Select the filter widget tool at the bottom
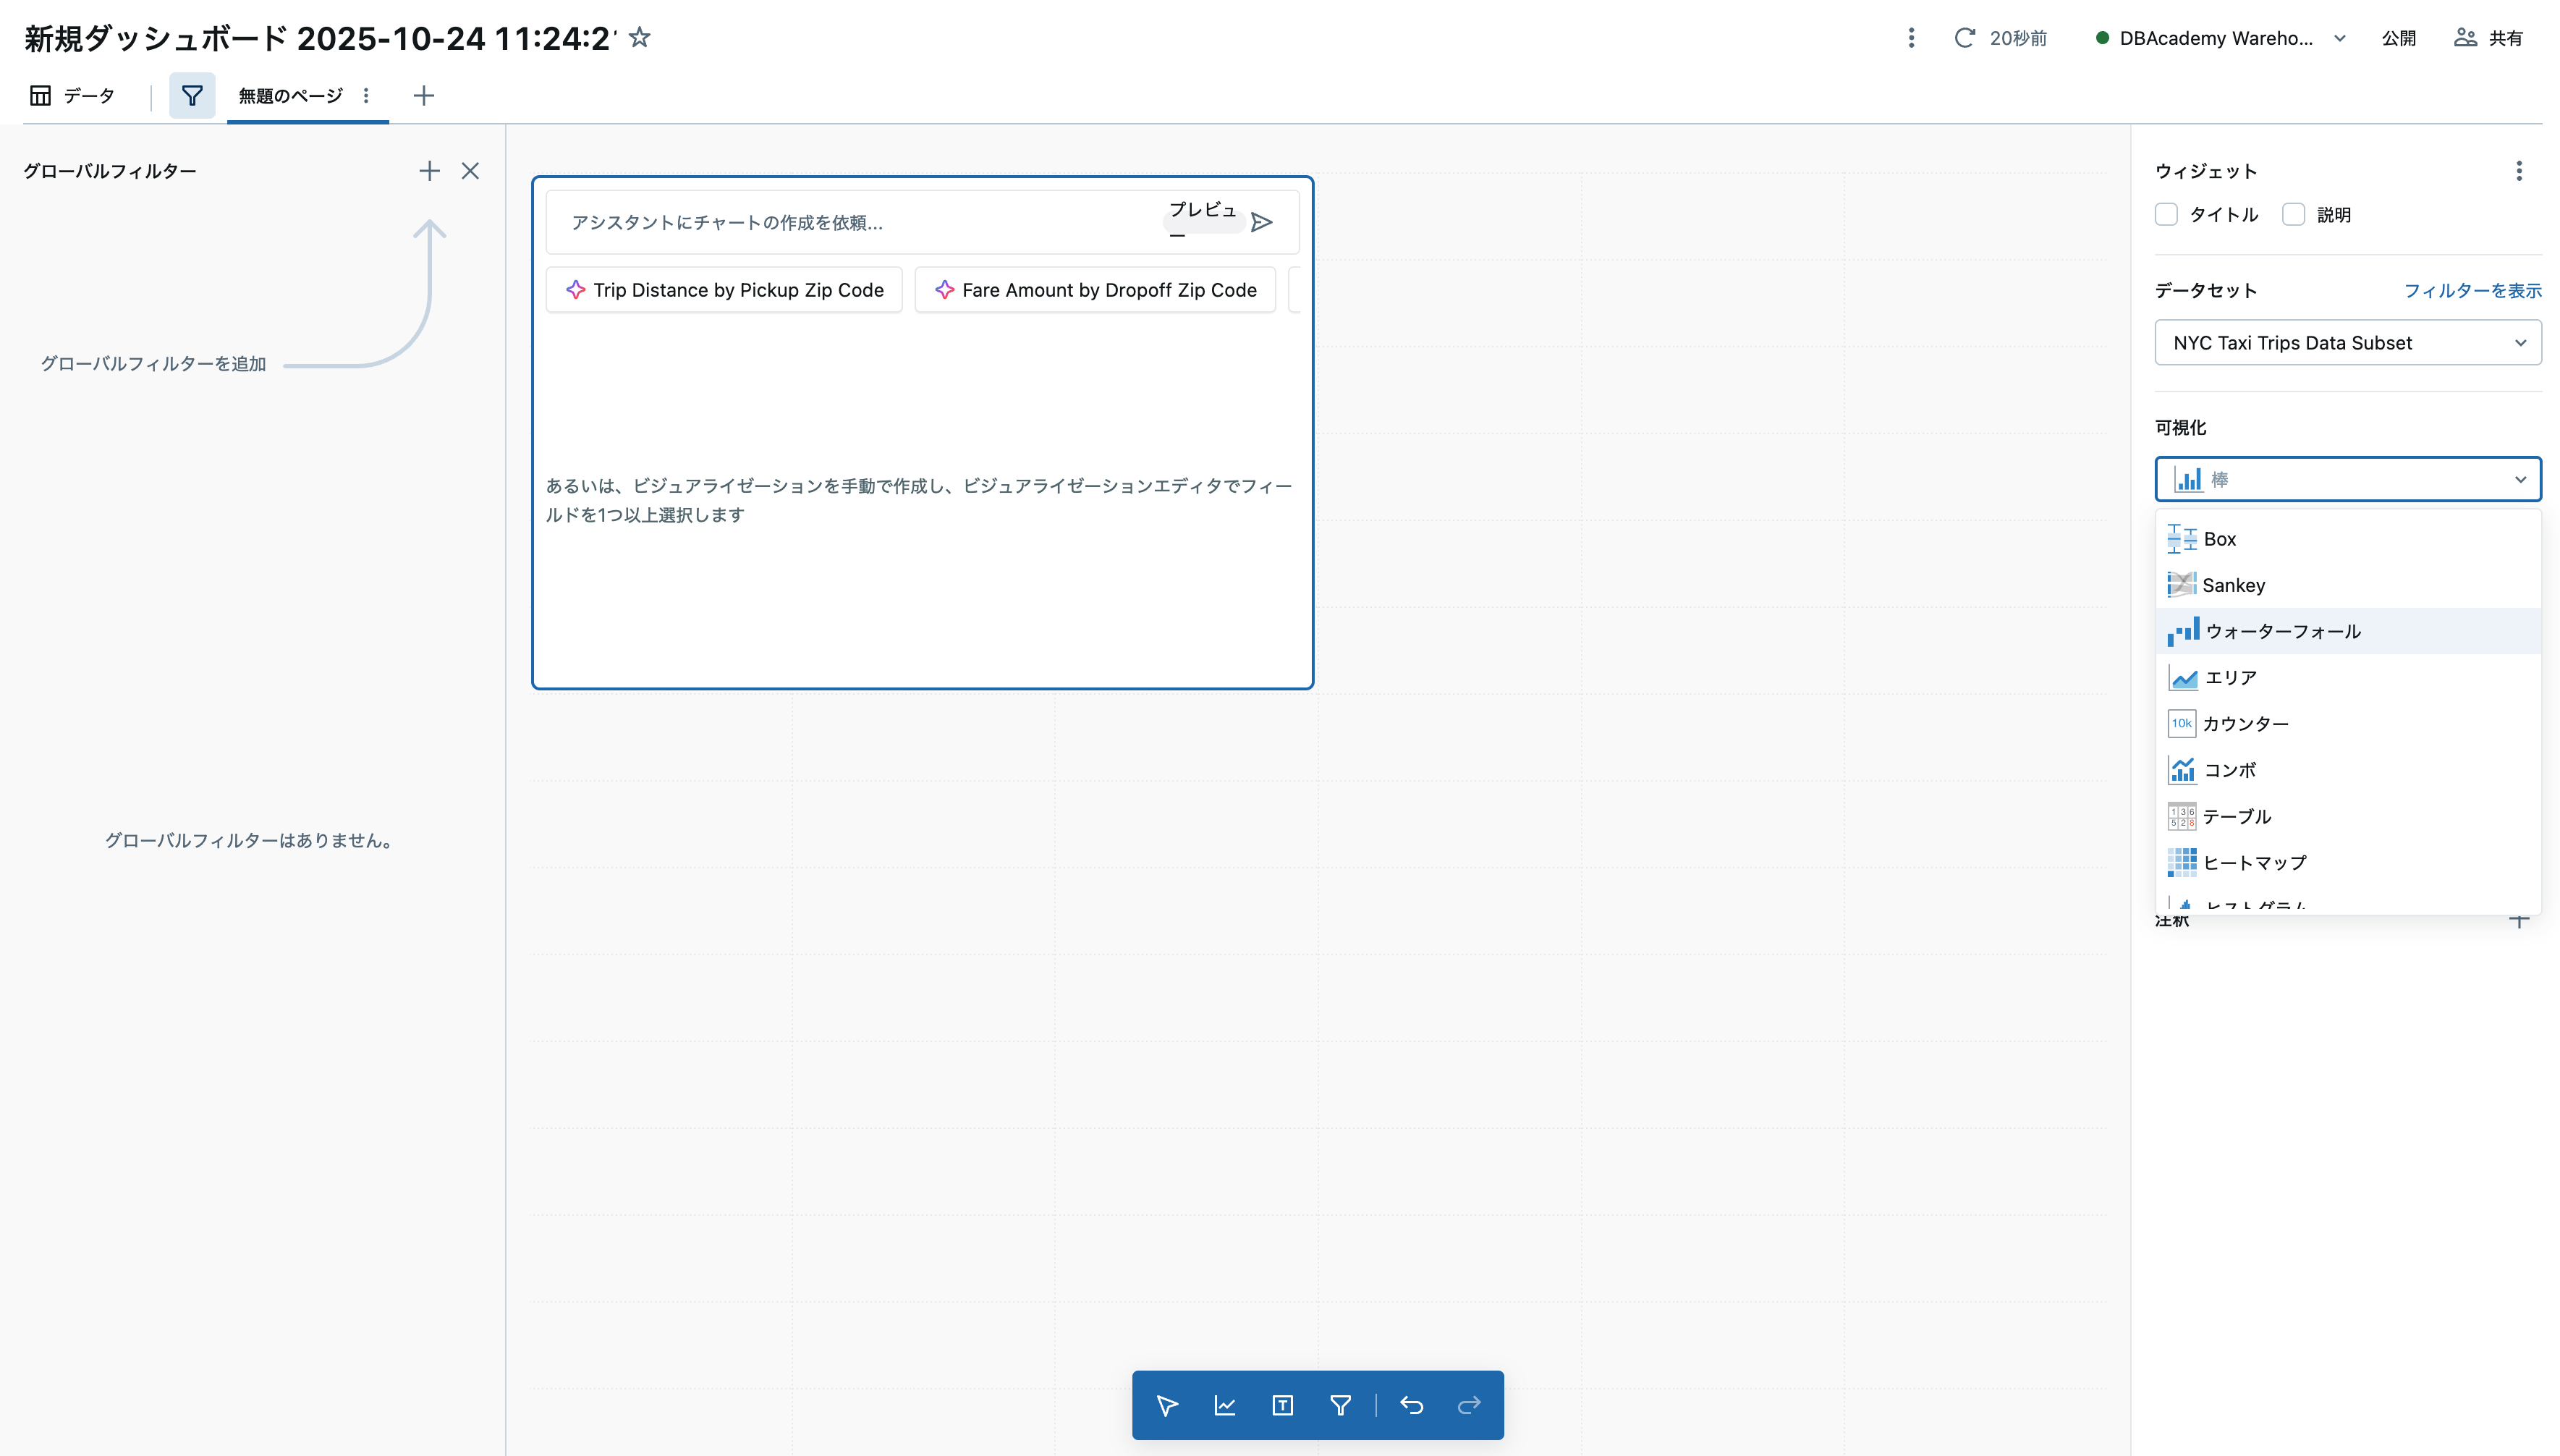This screenshot has width=2560, height=1456. pos(1341,1405)
